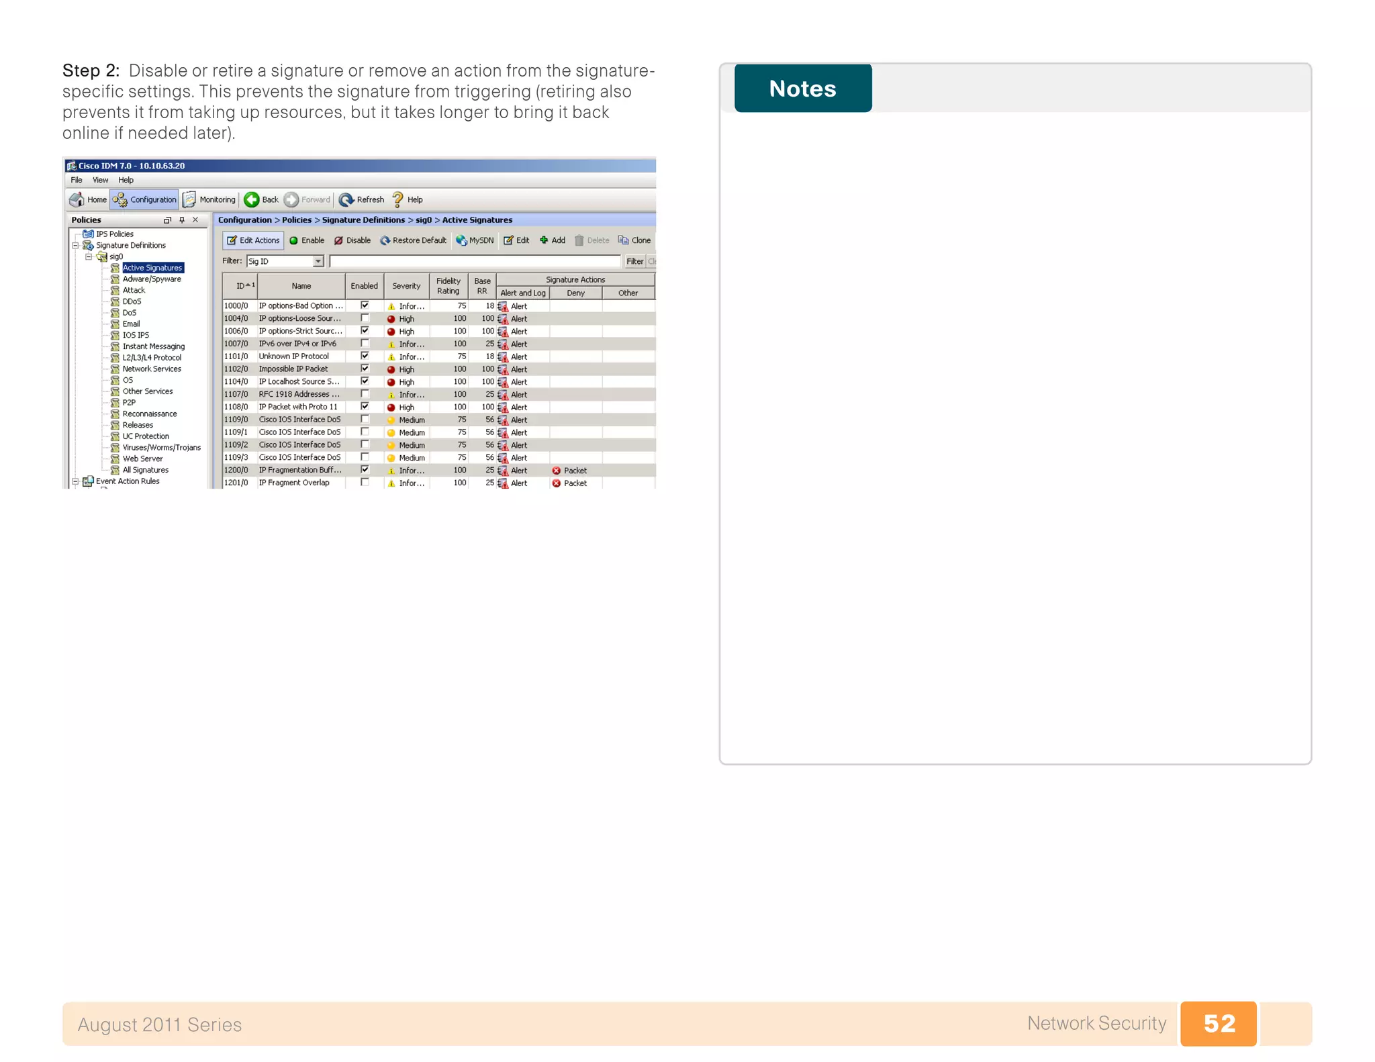Click Enable in the signature toolbar
The image size is (1375, 1062).
tap(307, 240)
